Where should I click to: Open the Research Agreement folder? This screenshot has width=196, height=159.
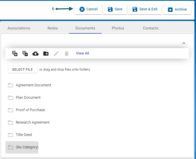(32, 122)
